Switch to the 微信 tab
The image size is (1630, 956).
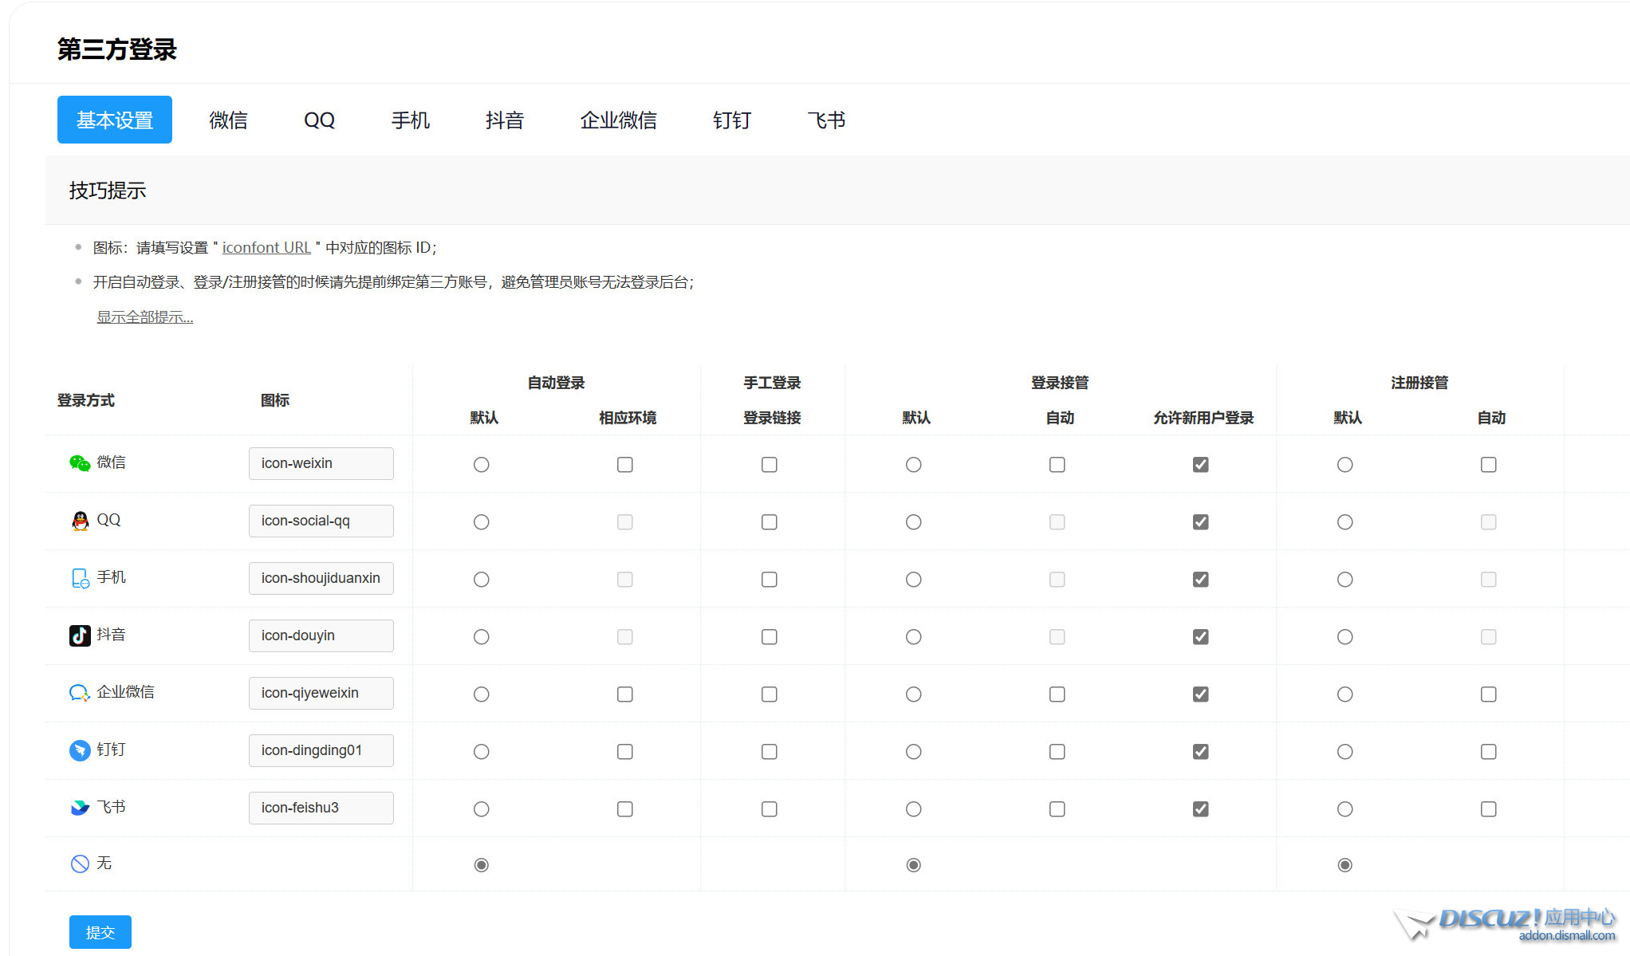click(228, 120)
